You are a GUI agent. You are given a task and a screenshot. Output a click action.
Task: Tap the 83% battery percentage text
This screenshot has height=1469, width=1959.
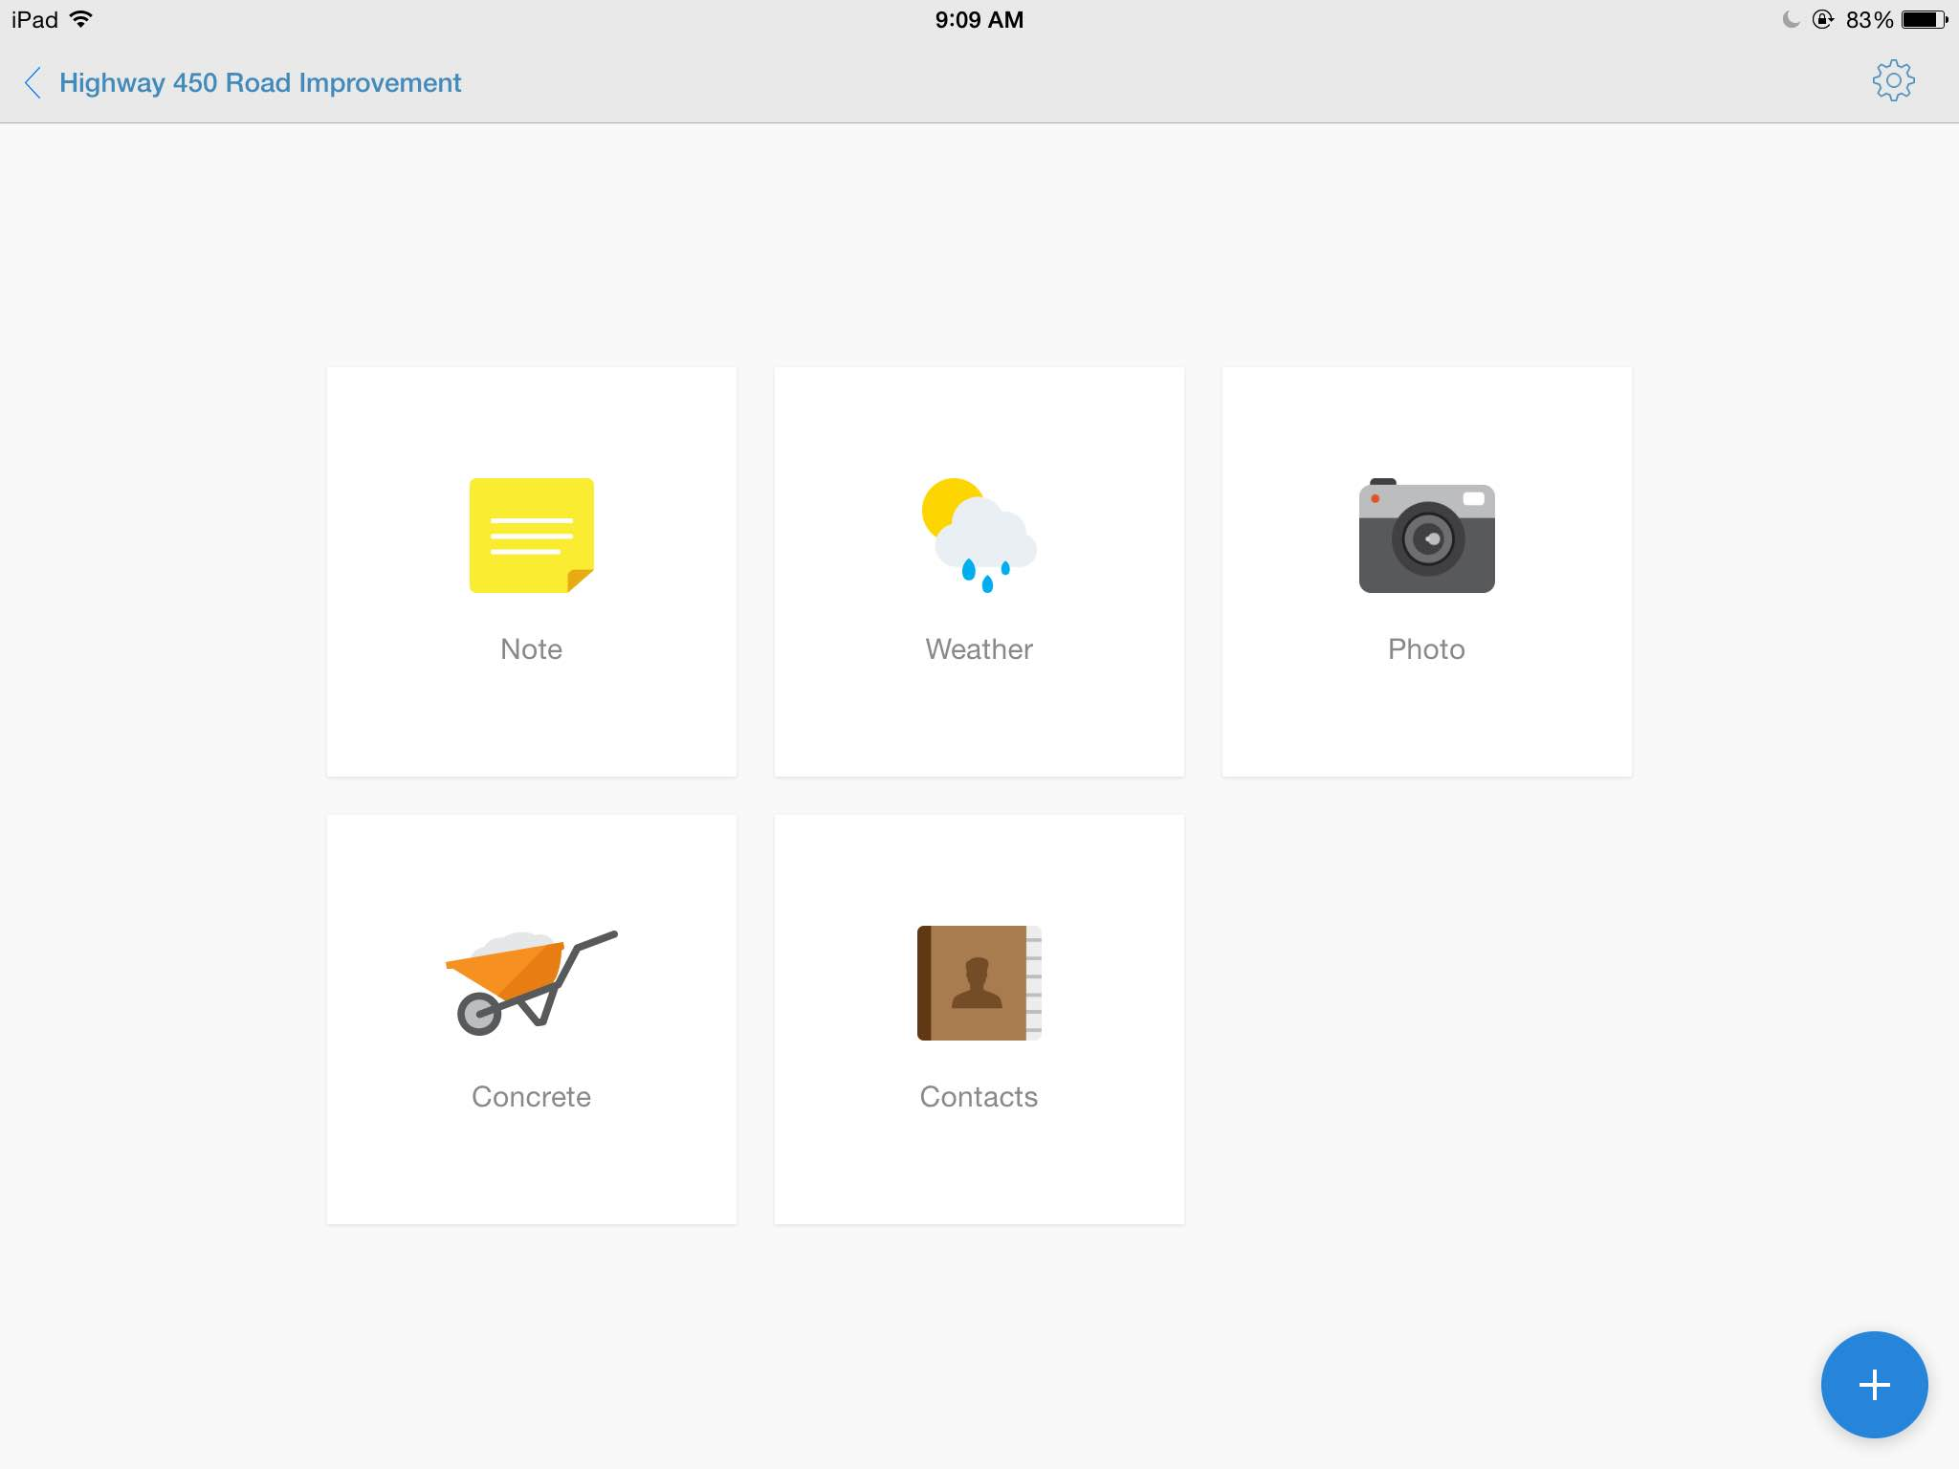[1869, 19]
